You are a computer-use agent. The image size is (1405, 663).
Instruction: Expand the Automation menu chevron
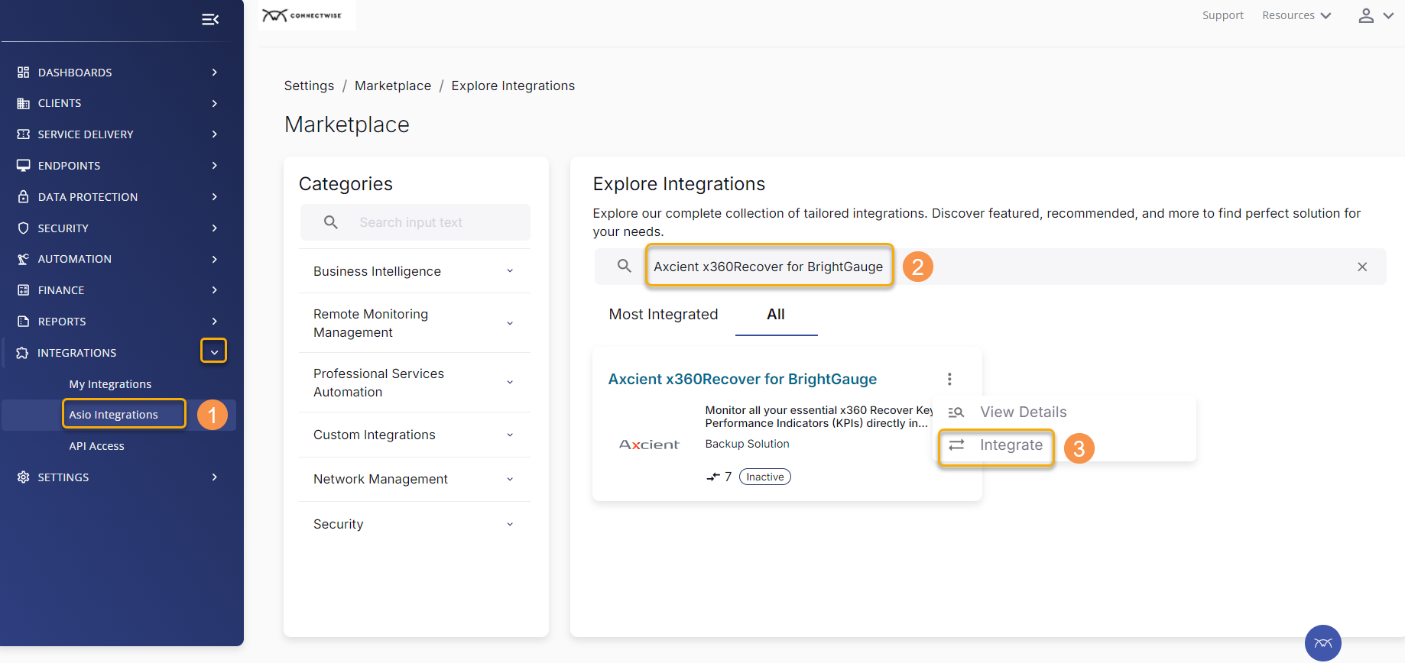tap(215, 259)
